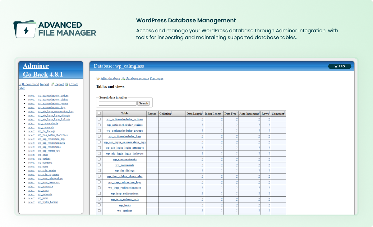The image size is (373, 227).
Task: Click the PRO crown badge
Action: pyautogui.click(x=340, y=66)
